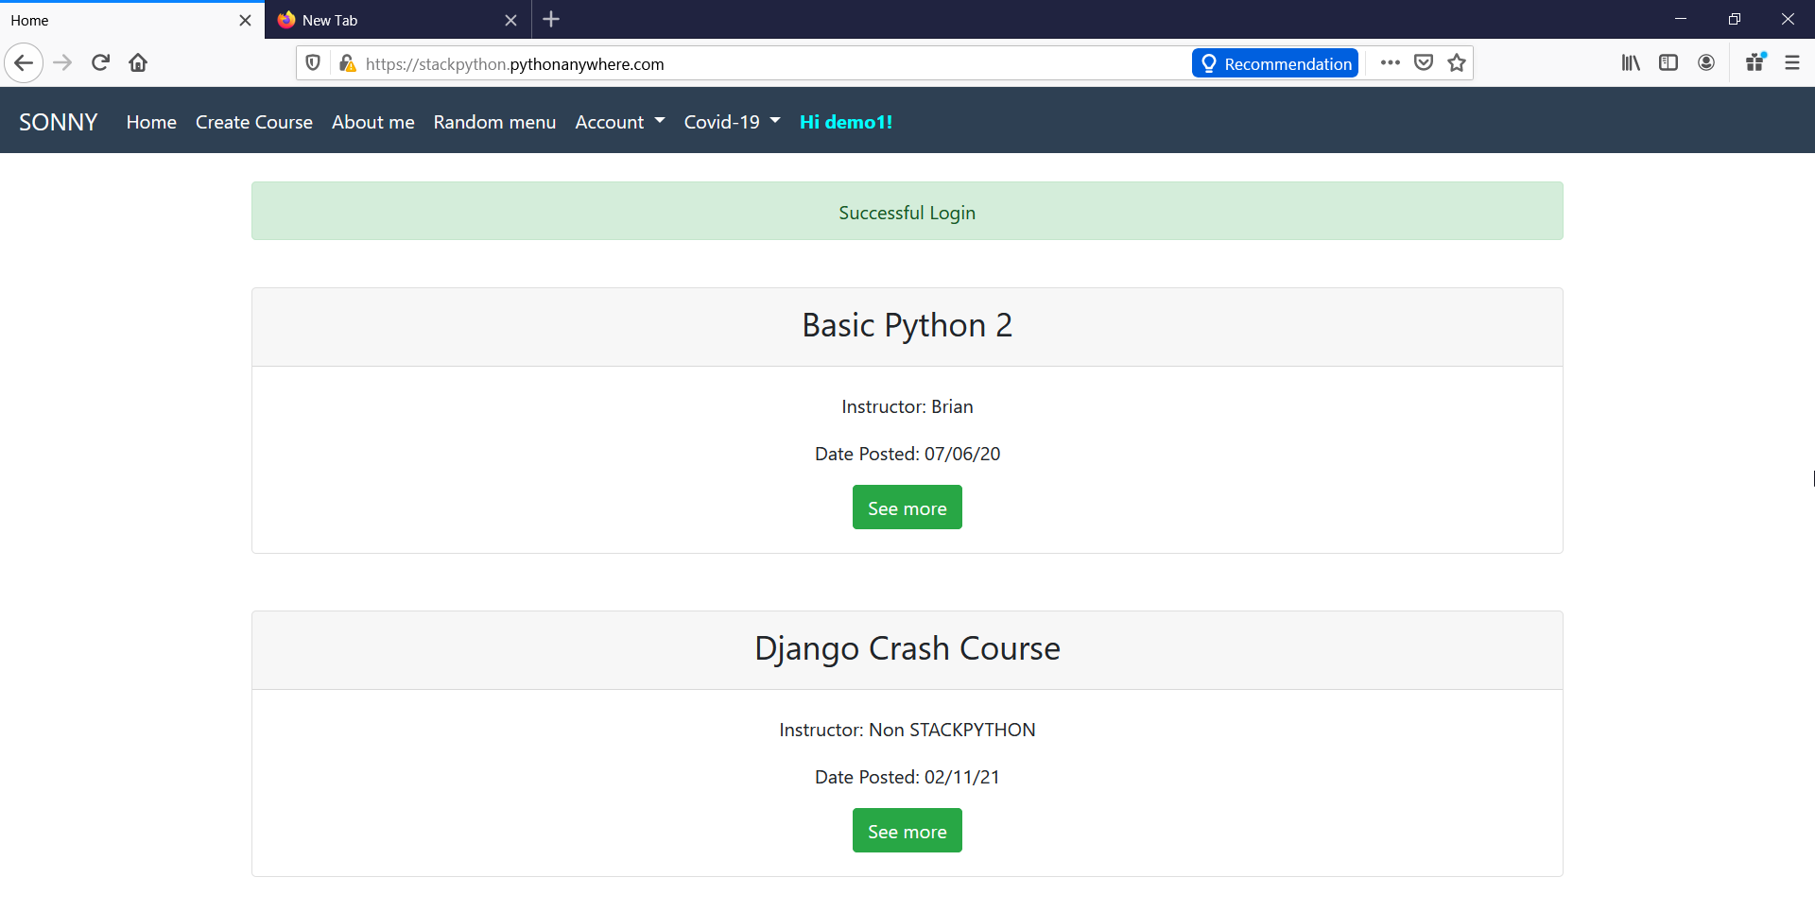Screen dimensions: 1815x912
Task: Click the Recommendation badge in address bar
Action: (x=1275, y=63)
